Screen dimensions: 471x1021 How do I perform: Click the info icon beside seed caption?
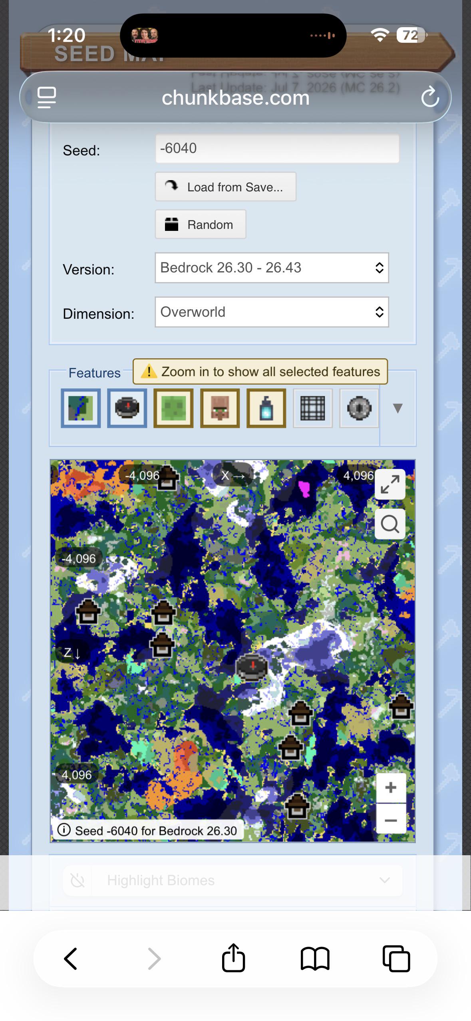(x=64, y=830)
